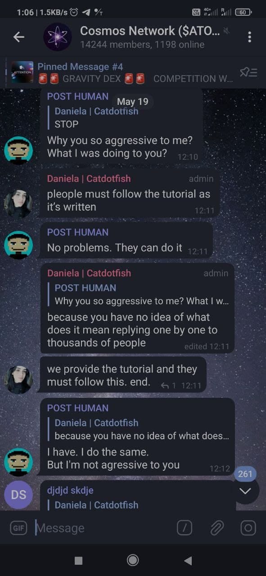Image resolution: width=266 pixels, height=576 pixels.
Task: Tap the paperclip attach icon
Action: (217, 528)
